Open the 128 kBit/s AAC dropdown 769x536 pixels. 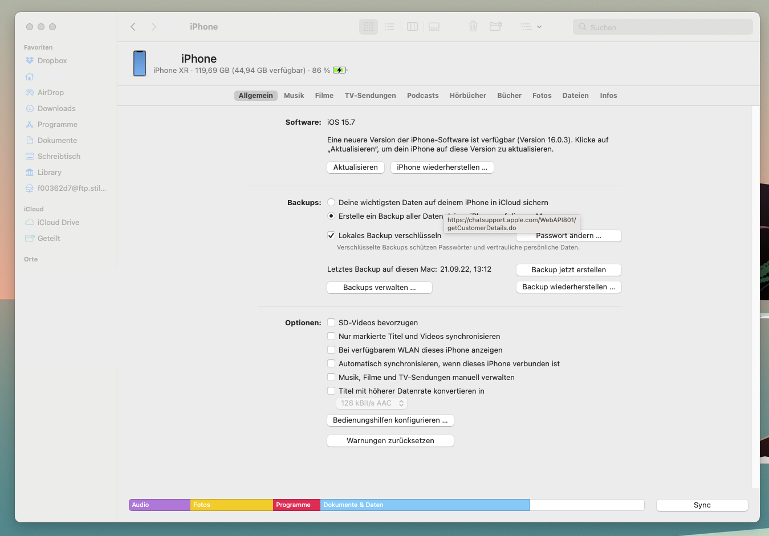pos(372,403)
